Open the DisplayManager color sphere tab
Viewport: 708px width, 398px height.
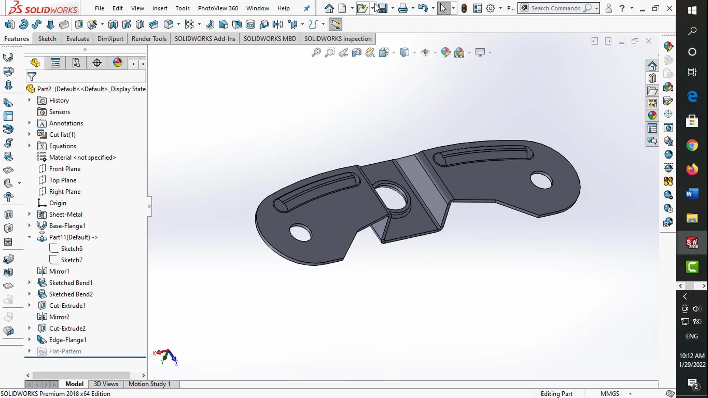(x=118, y=63)
